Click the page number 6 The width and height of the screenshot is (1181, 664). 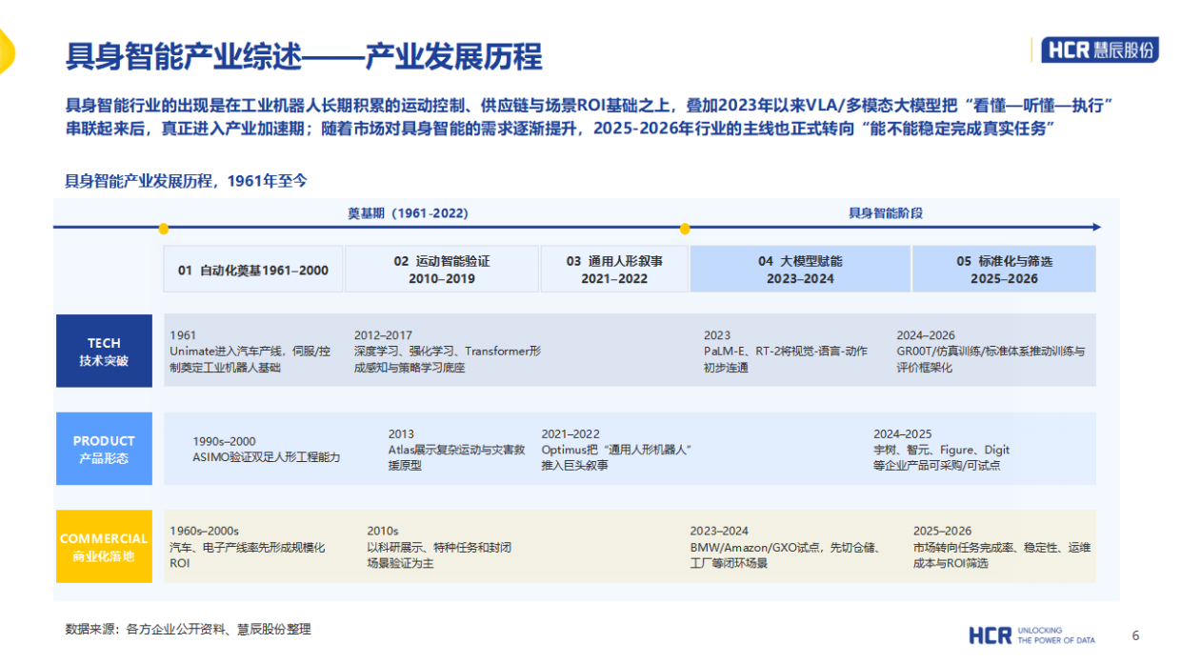(x=1135, y=635)
